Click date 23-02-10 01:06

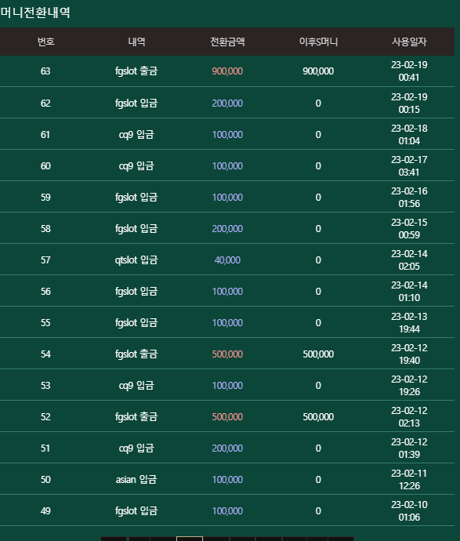409,511
